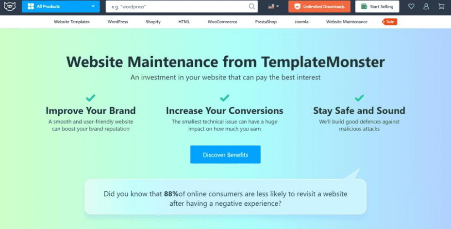Click the "An investment in your website" subtitle
The width and height of the screenshot is (451, 229).
coord(225,77)
